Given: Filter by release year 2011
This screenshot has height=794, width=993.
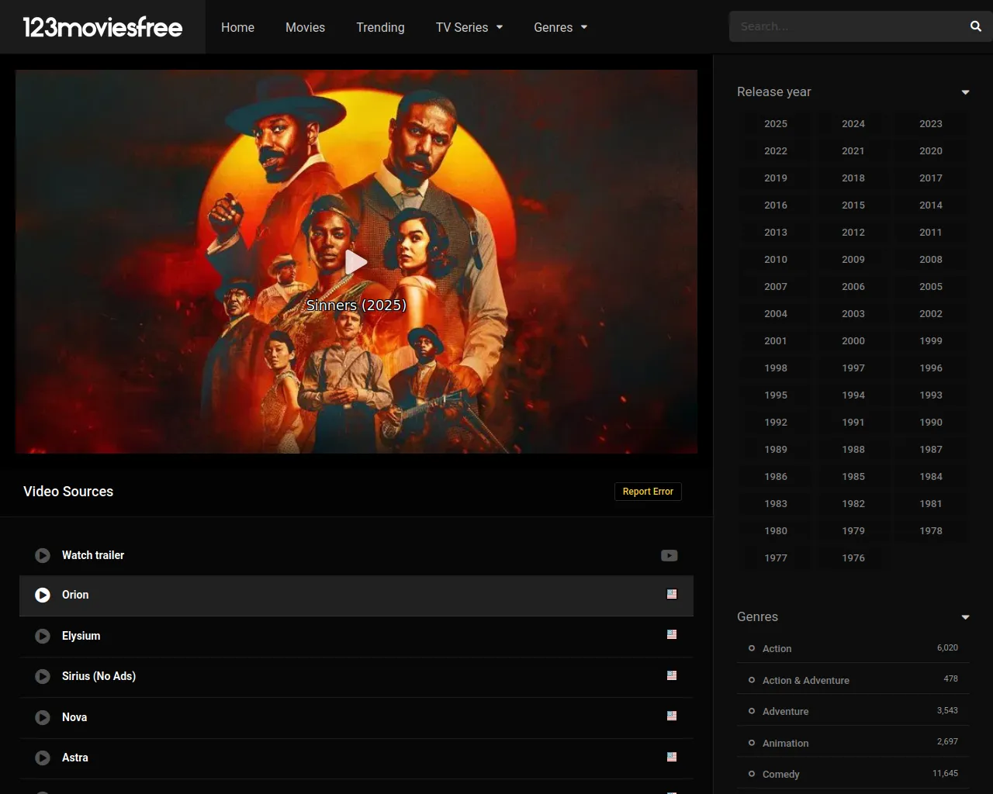Looking at the screenshot, I should 931,232.
